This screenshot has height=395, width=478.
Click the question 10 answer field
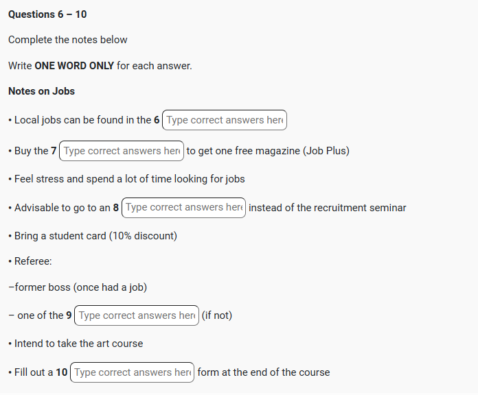132,372
